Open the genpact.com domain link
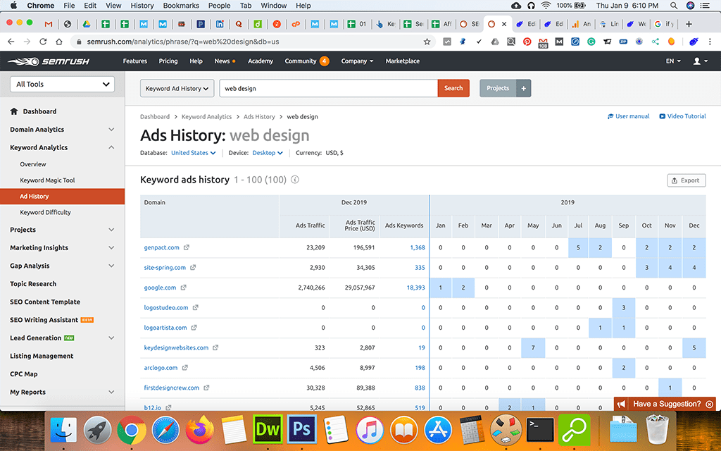The width and height of the screenshot is (721, 451). 161,247
